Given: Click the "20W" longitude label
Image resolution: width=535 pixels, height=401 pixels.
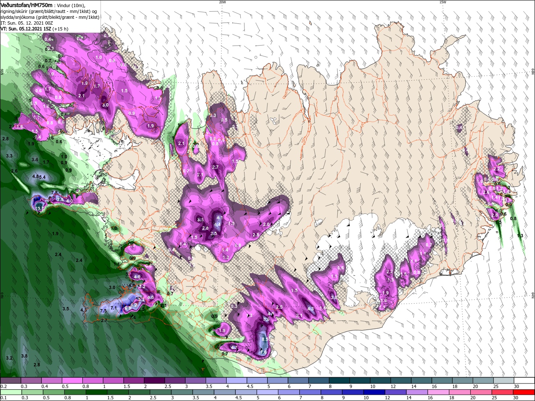Looking at the screenshot, I should click(222, 2).
